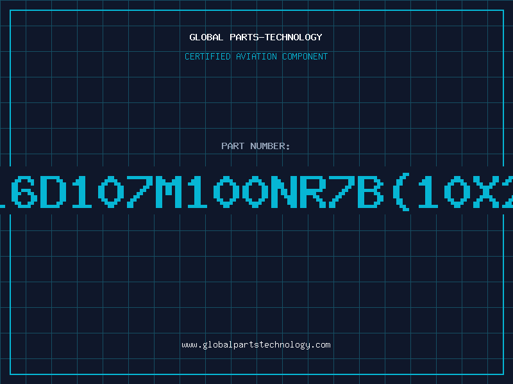Open the www.globalpartstechnology.com link
Viewport: 513px width, 384px height.
256,345
